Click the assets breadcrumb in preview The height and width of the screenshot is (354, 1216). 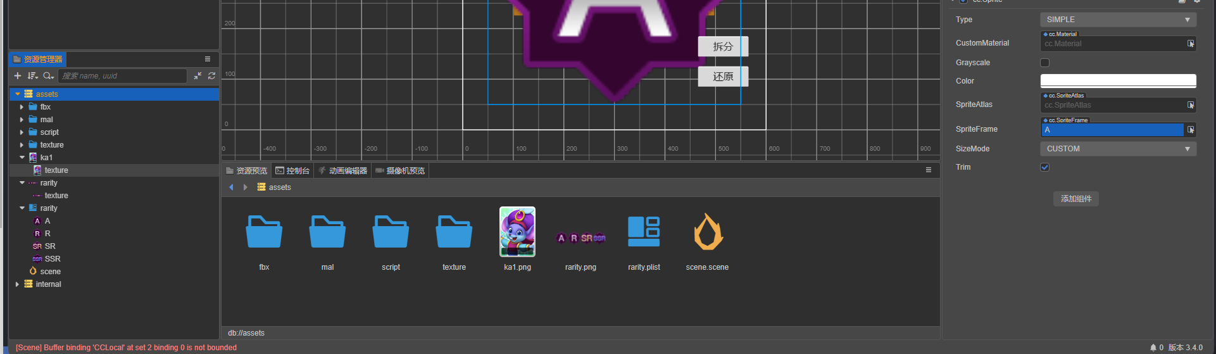click(274, 187)
